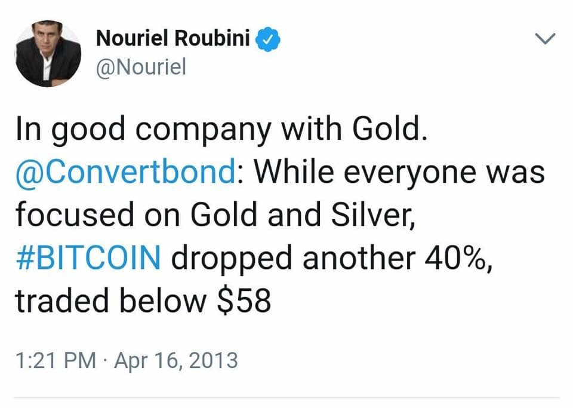The height and width of the screenshot is (408, 573).
Task: Click the blue verified badge icon
Action: pyautogui.click(x=267, y=39)
